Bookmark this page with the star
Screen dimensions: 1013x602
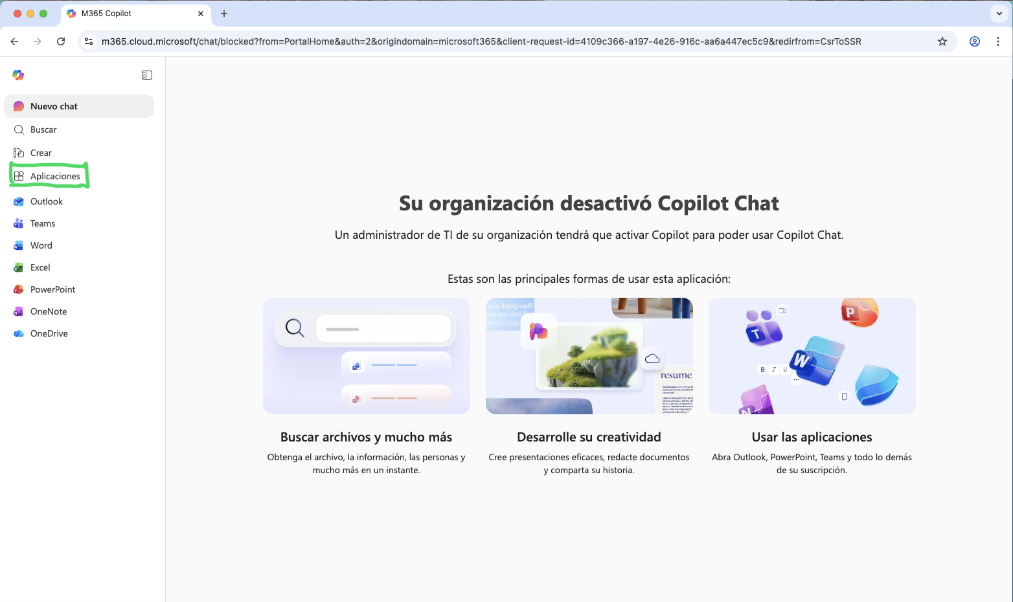(x=942, y=41)
